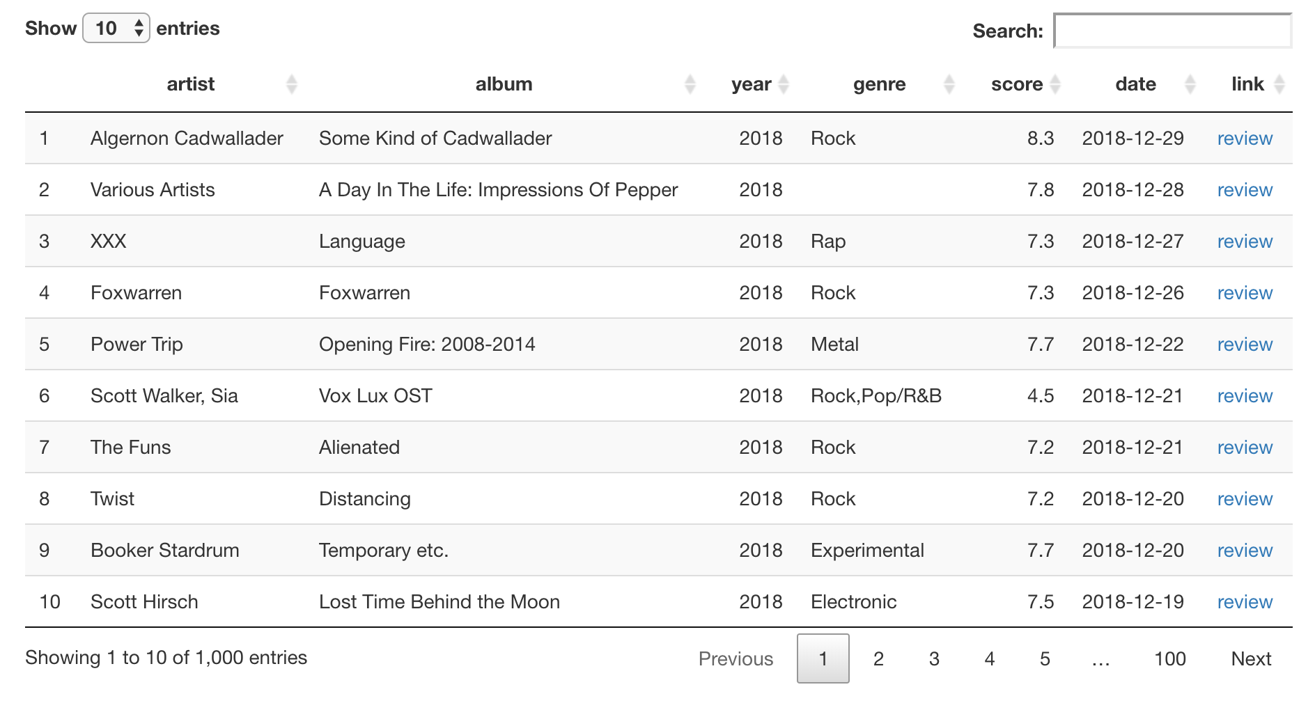Go to page 2 of results
The height and width of the screenshot is (703, 1315).
878,658
